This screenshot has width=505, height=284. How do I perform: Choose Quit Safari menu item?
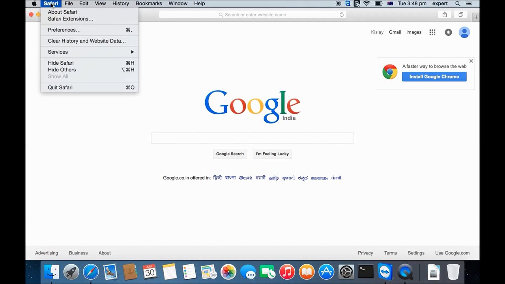[x=90, y=87]
